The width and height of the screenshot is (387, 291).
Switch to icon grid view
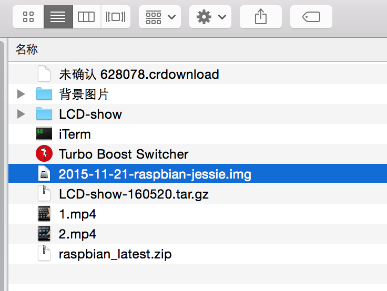coord(28,17)
